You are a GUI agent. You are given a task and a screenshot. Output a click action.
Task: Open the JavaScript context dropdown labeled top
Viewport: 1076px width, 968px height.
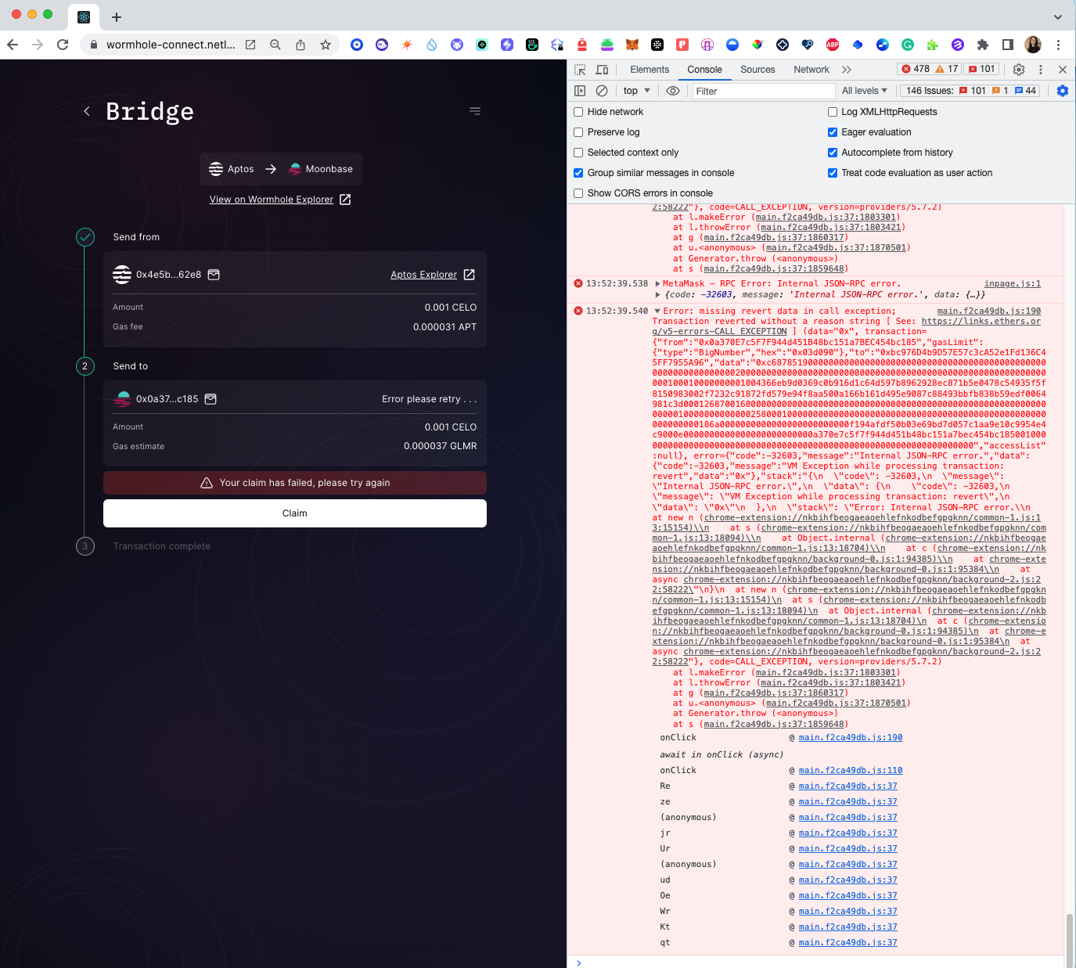[x=635, y=91]
